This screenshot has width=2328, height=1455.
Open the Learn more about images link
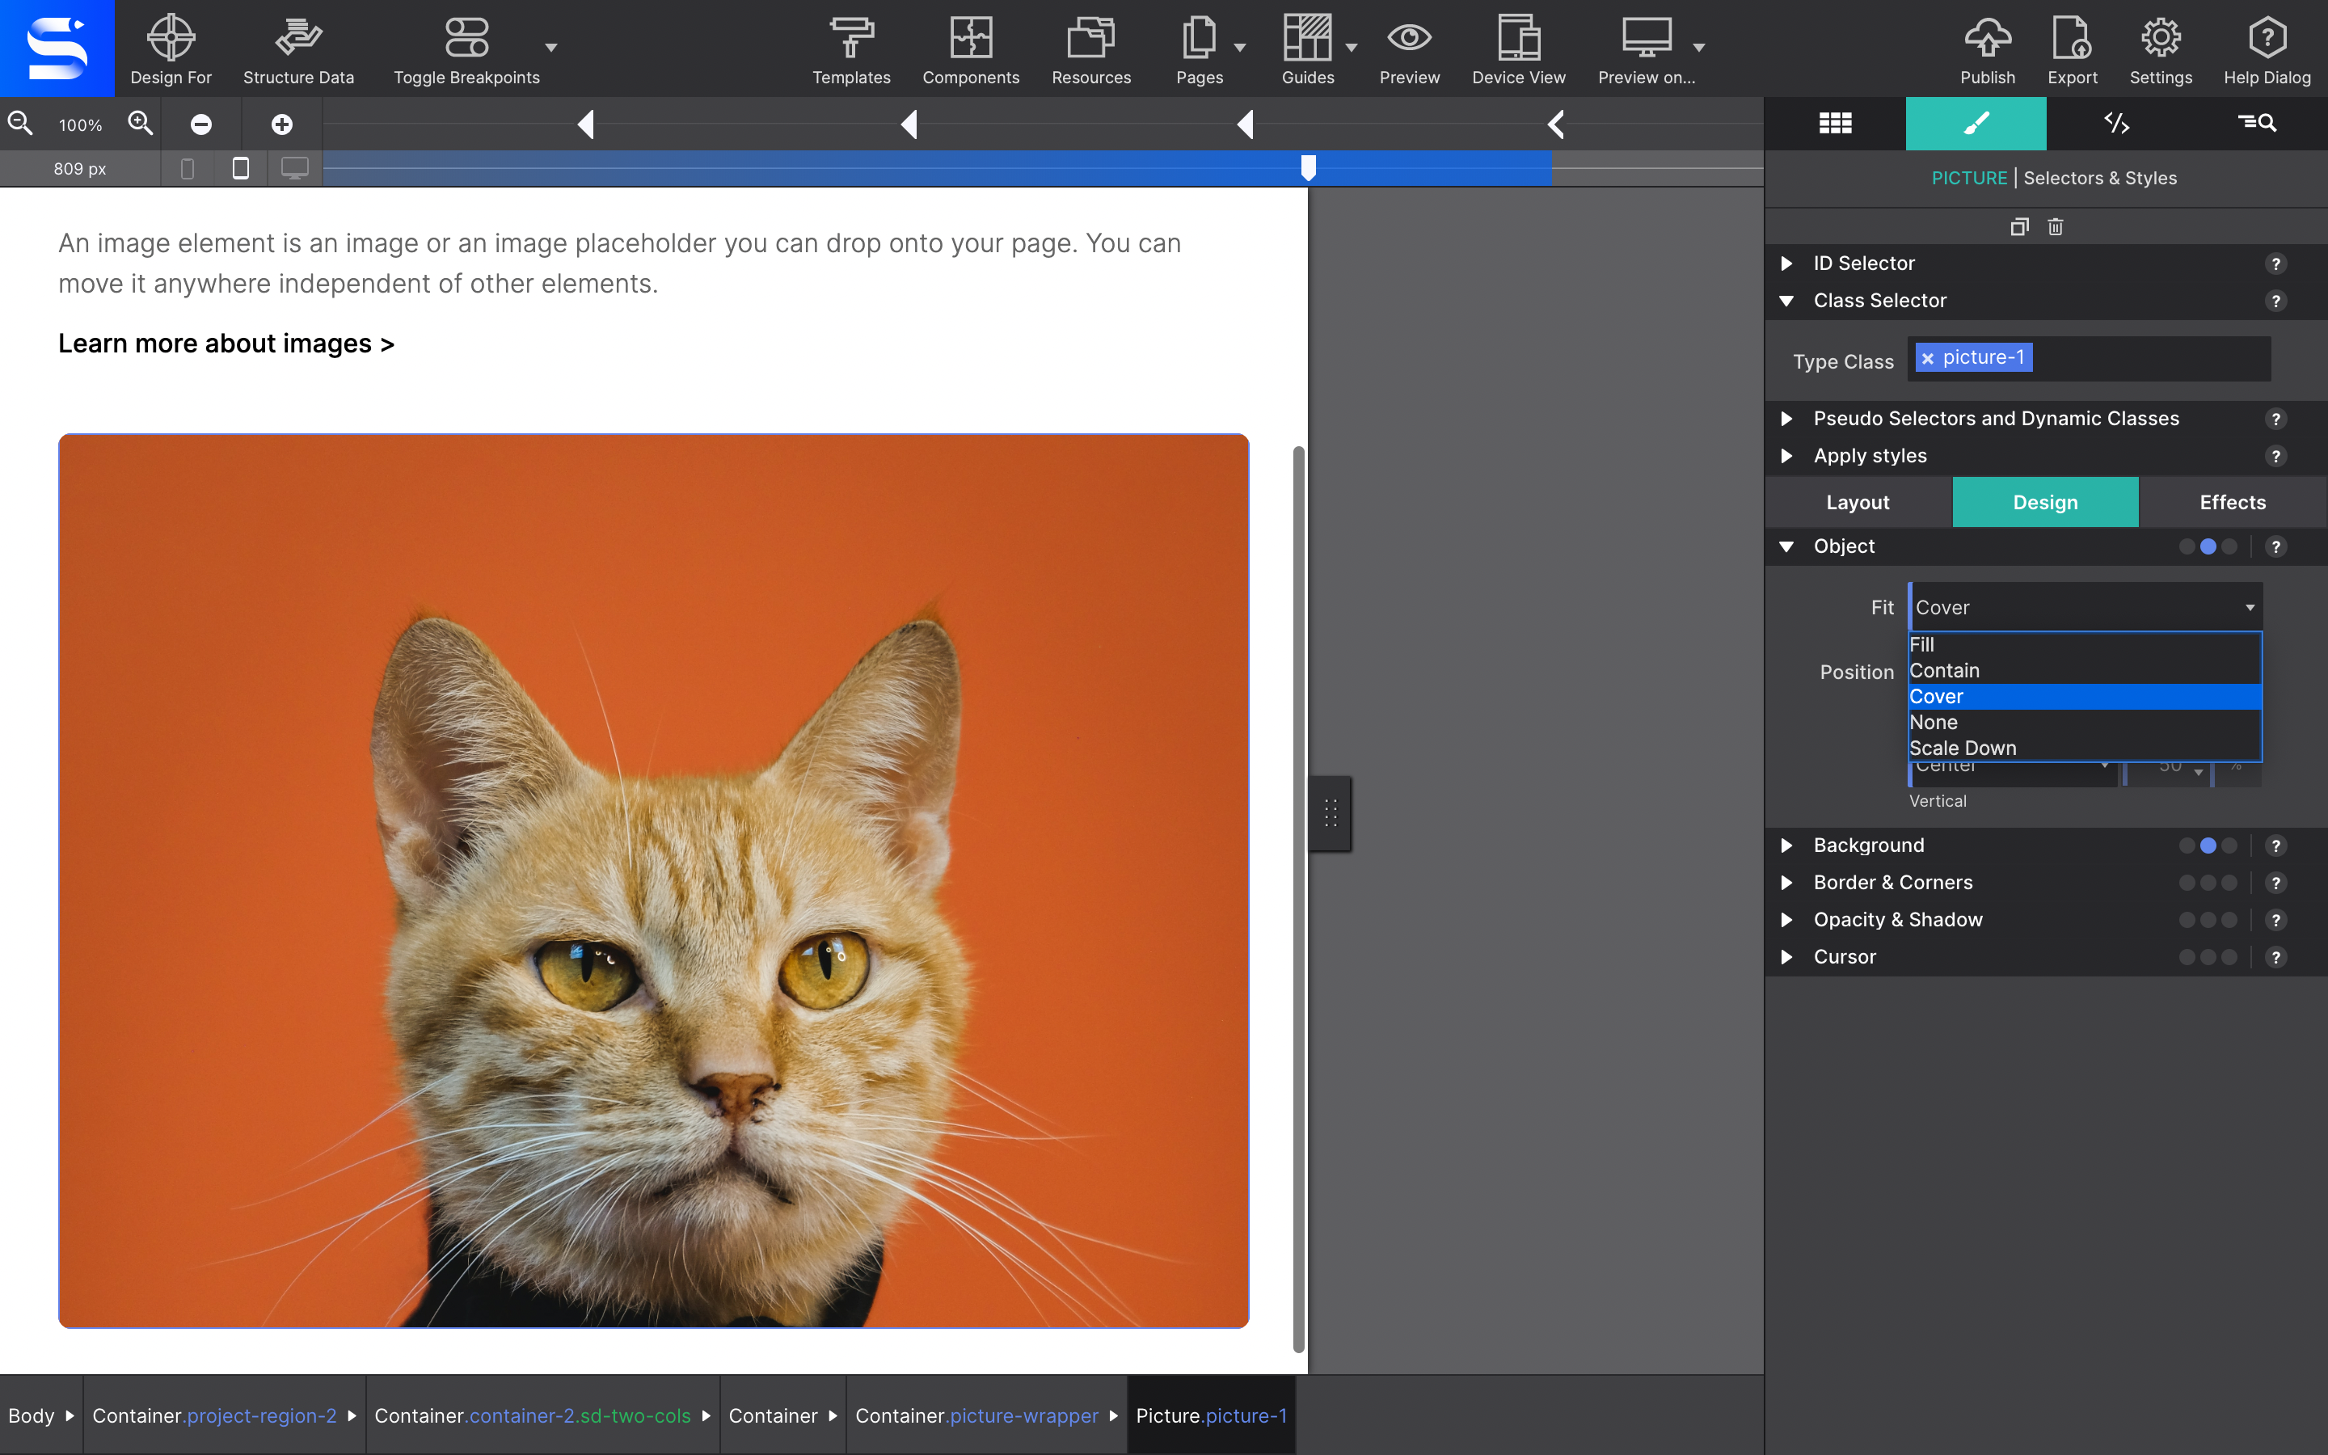tap(226, 344)
